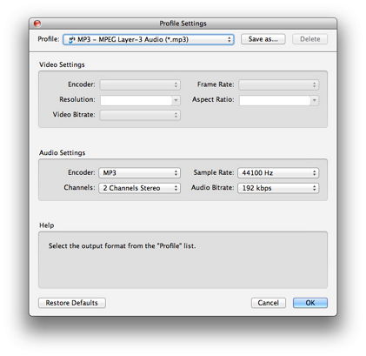
Task: Open the Video Bitrate dropdown
Action: click(x=140, y=115)
